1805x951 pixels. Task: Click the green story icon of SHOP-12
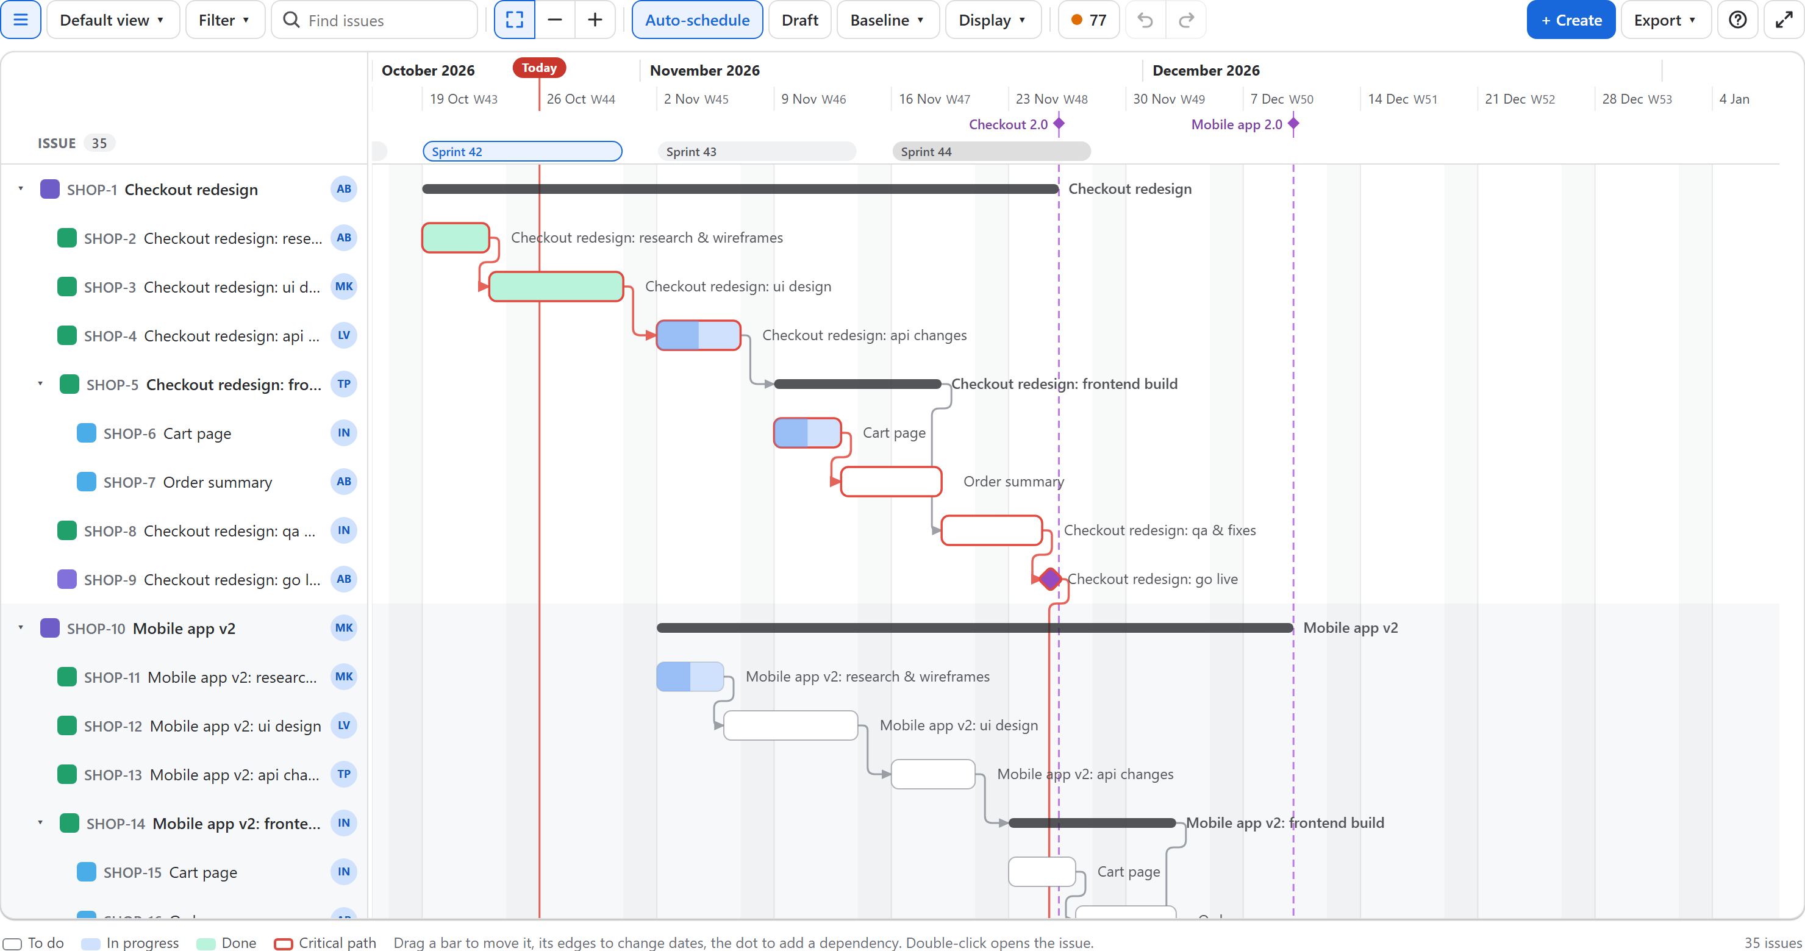66,725
